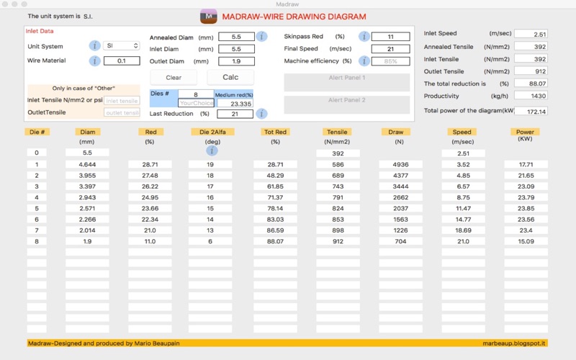Click the info icon beside Annealed Diam
This screenshot has width=576, height=360.
tap(261, 37)
